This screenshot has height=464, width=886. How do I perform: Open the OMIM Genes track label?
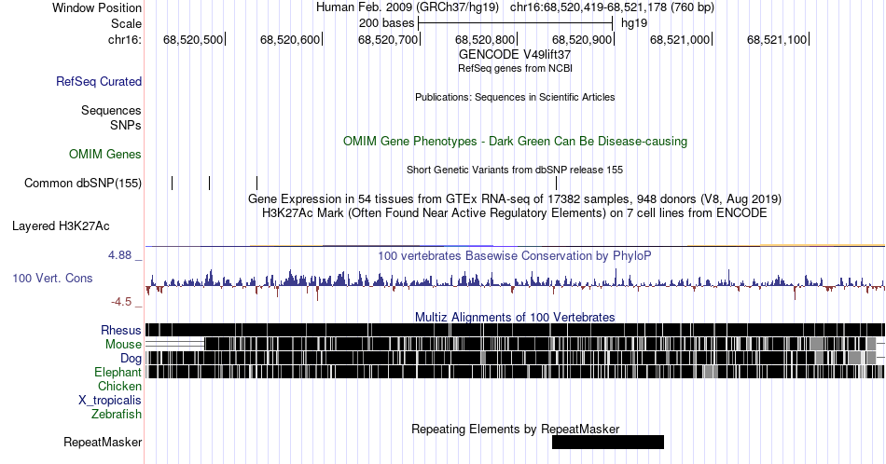(x=105, y=154)
